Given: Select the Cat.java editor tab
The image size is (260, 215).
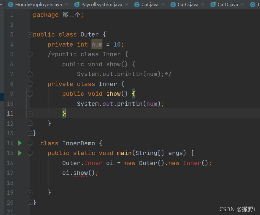Looking at the screenshot, I should [150, 5].
